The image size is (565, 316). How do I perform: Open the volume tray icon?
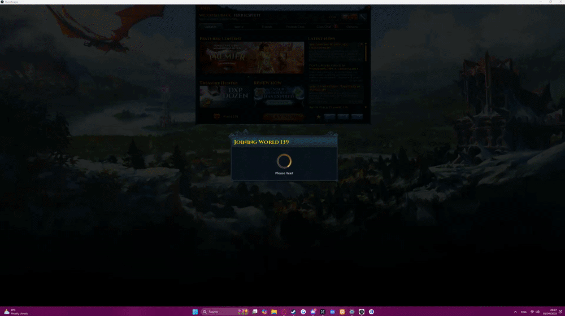coord(537,311)
